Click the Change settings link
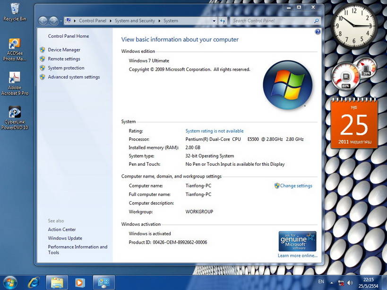This screenshot has height=290, width=387. (296, 186)
